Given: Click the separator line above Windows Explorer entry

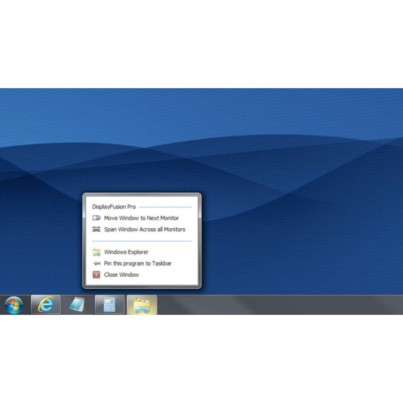Looking at the screenshot, I should pyautogui.click(x=142, y=241).
